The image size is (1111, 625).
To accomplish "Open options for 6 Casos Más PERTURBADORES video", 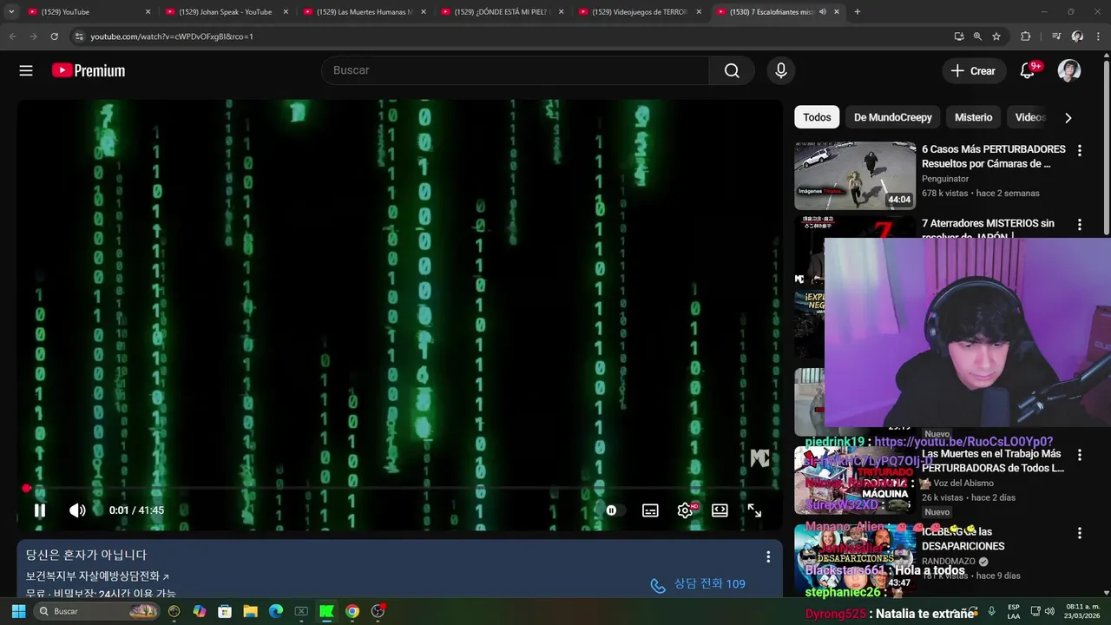I will pos(1080,150).
